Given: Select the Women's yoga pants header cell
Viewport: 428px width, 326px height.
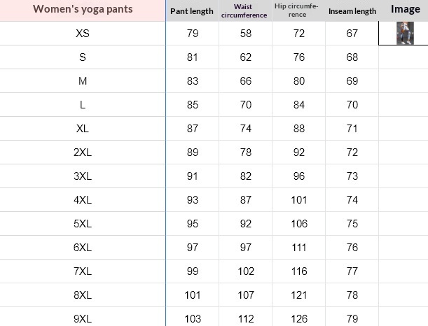Looking at the screenshot, I should [x=83, y=10].
